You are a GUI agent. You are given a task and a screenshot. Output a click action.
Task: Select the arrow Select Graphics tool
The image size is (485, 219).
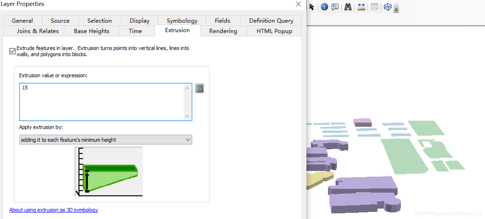tap(312, 7)
